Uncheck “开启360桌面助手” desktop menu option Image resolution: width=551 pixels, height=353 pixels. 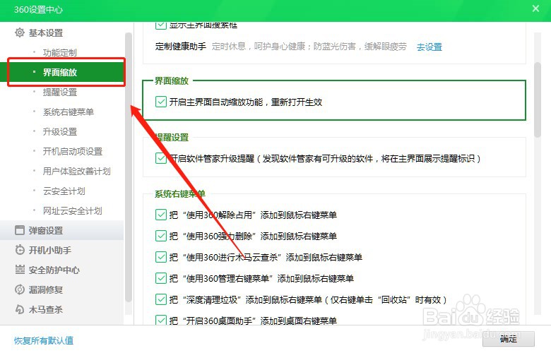point(160,320)
